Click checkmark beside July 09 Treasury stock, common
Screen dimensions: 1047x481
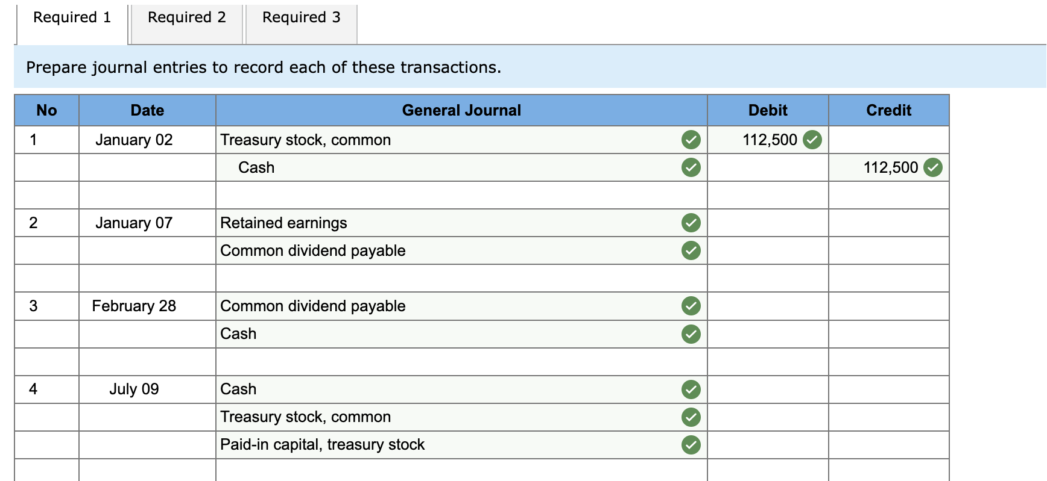click(x=691, y=417)
